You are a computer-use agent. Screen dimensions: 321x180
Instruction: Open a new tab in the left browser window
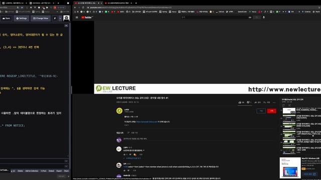click(x=58, y=3)
